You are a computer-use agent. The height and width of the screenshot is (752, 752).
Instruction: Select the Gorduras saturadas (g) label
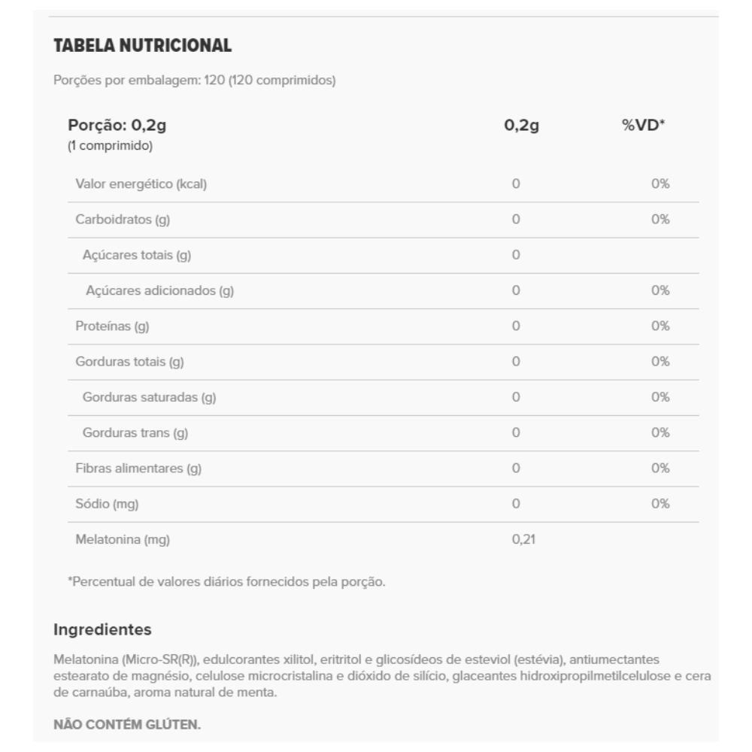click(x=149, y=398)
